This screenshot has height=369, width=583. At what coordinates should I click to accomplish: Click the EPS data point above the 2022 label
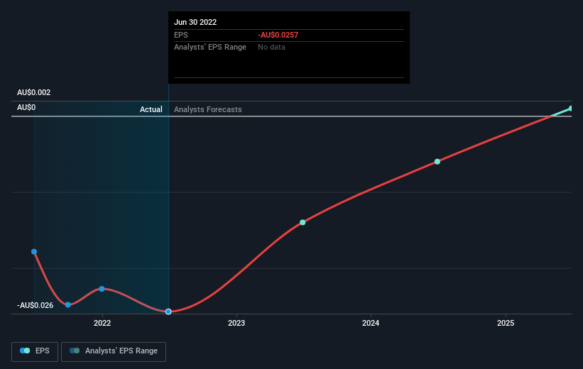point(102,289)
